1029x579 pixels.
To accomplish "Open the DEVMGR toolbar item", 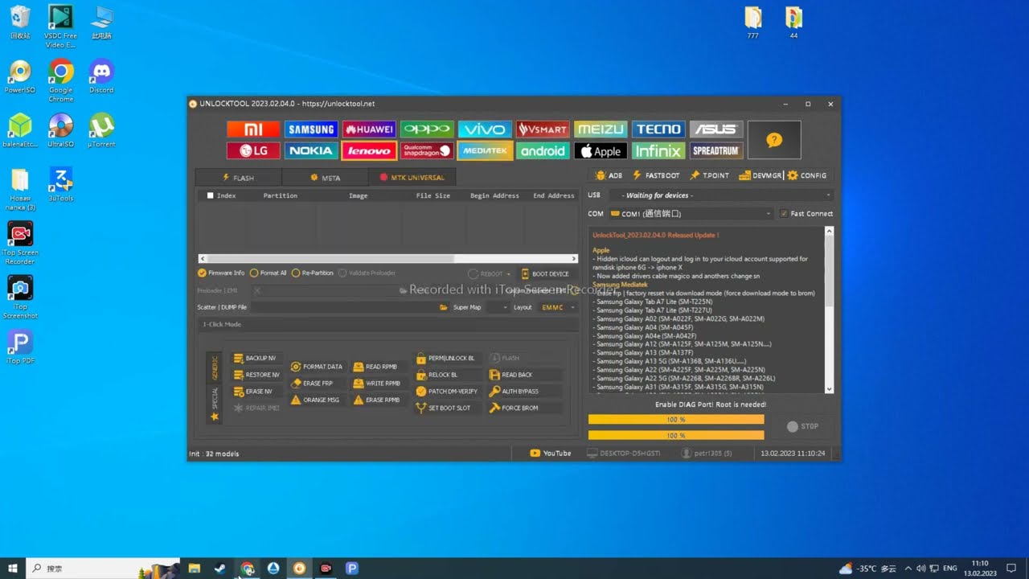I will coord(760,175).
